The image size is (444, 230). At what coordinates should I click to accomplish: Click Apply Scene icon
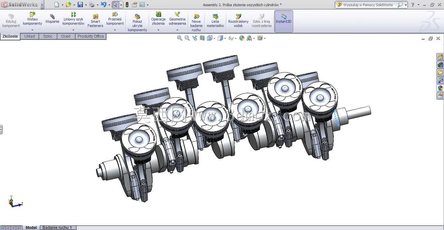click(x=249, y=38)
